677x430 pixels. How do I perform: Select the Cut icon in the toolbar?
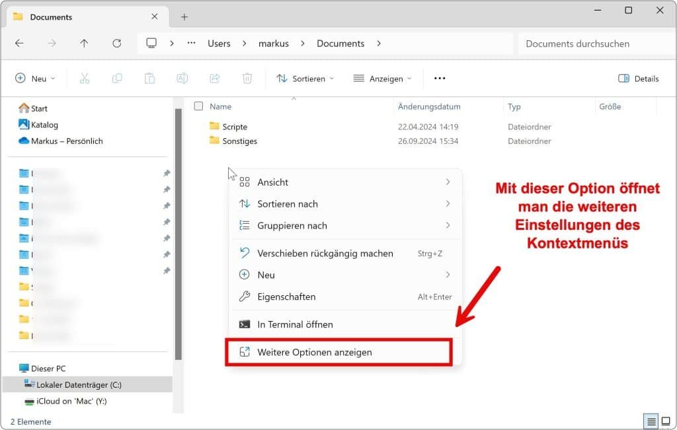point(84,78)
